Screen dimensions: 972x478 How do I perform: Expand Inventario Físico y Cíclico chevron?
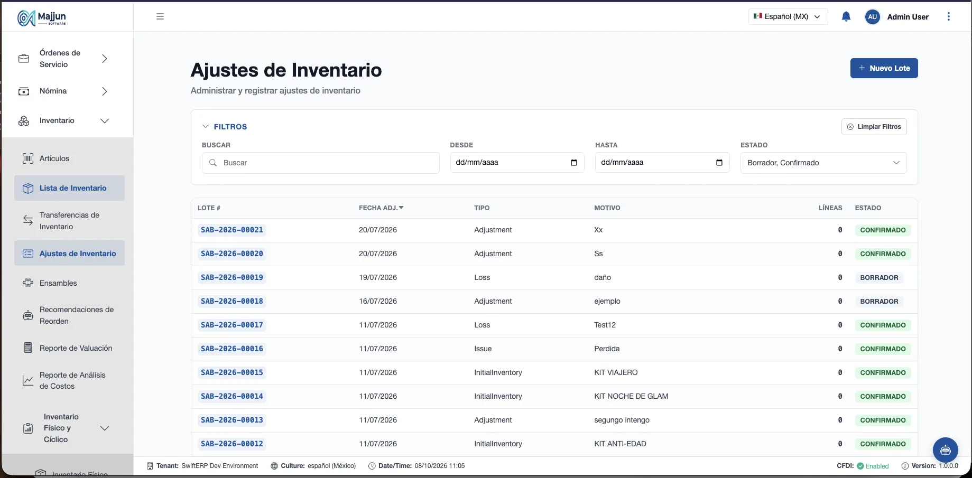pyautogui.click(x=105, y=428)
